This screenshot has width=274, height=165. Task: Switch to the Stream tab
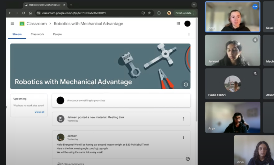tap(17, 34)
